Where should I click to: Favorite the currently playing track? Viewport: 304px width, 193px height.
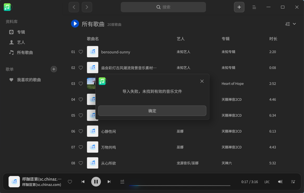point(70,182)
